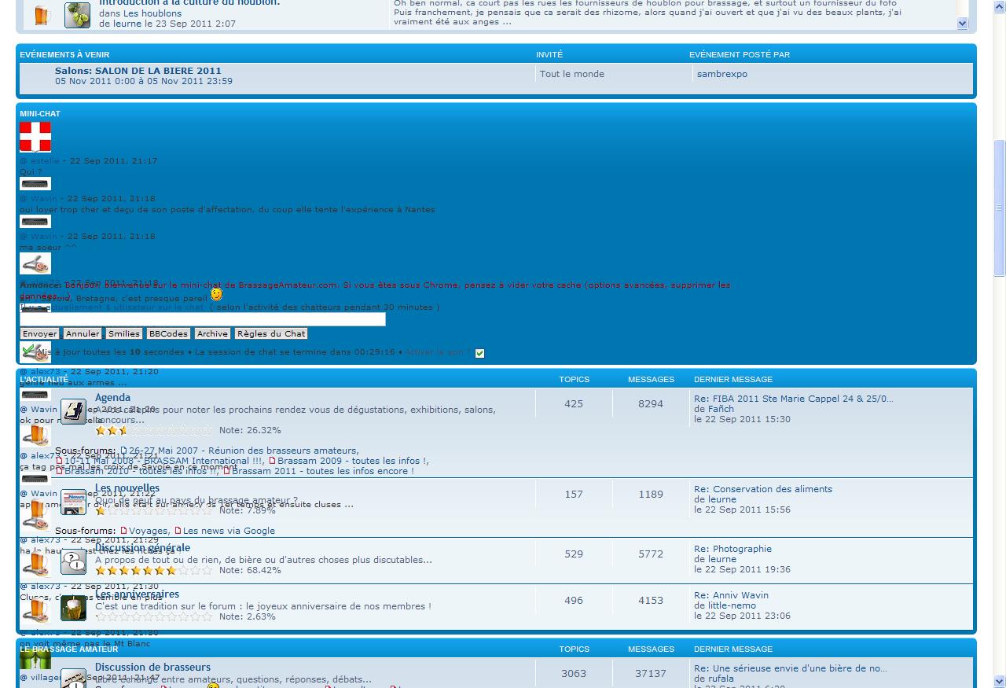Click the 'Tout le monde' invité cell
This screenshot has height=688, width=1006.
pos(572,74)
